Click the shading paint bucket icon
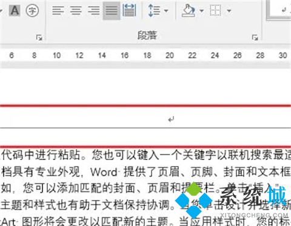The width and height of the screenshot is (291, 226). tap(189, 10)
